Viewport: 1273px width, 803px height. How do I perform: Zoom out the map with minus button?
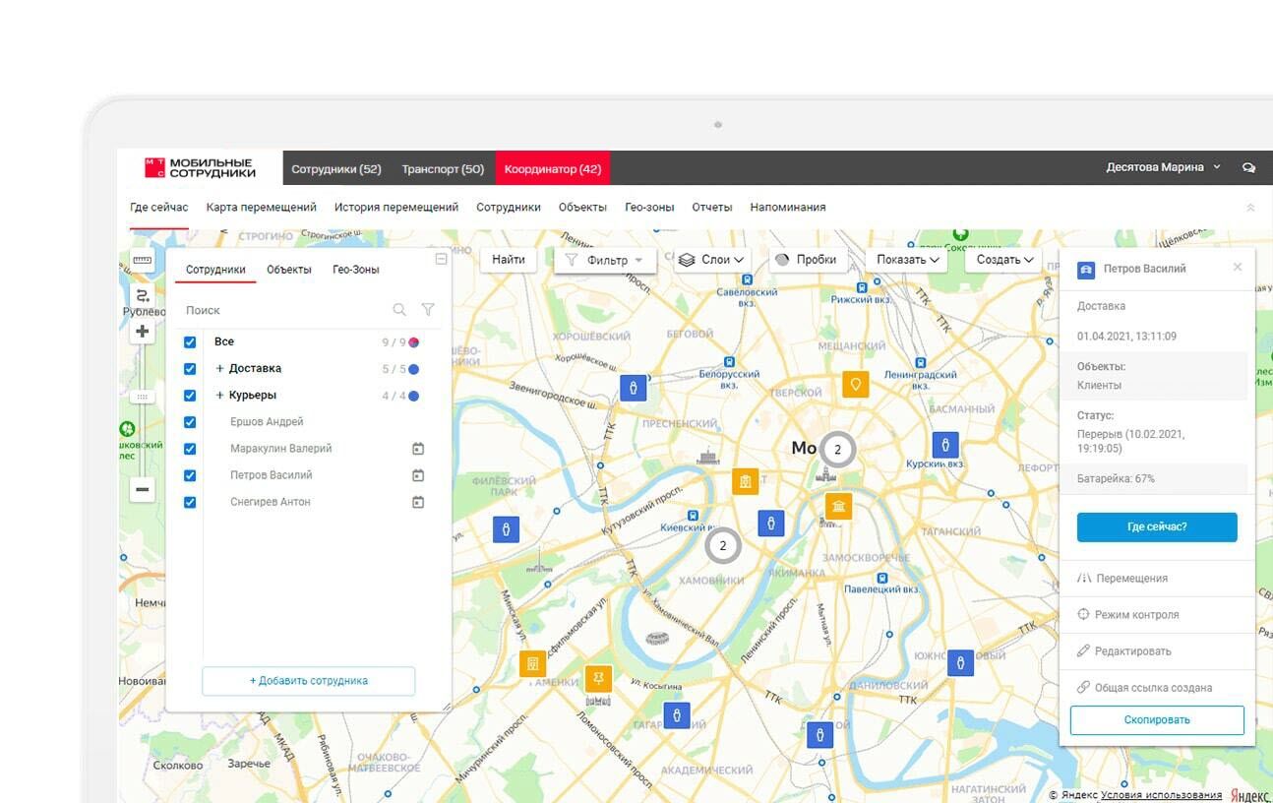[143, 489]
